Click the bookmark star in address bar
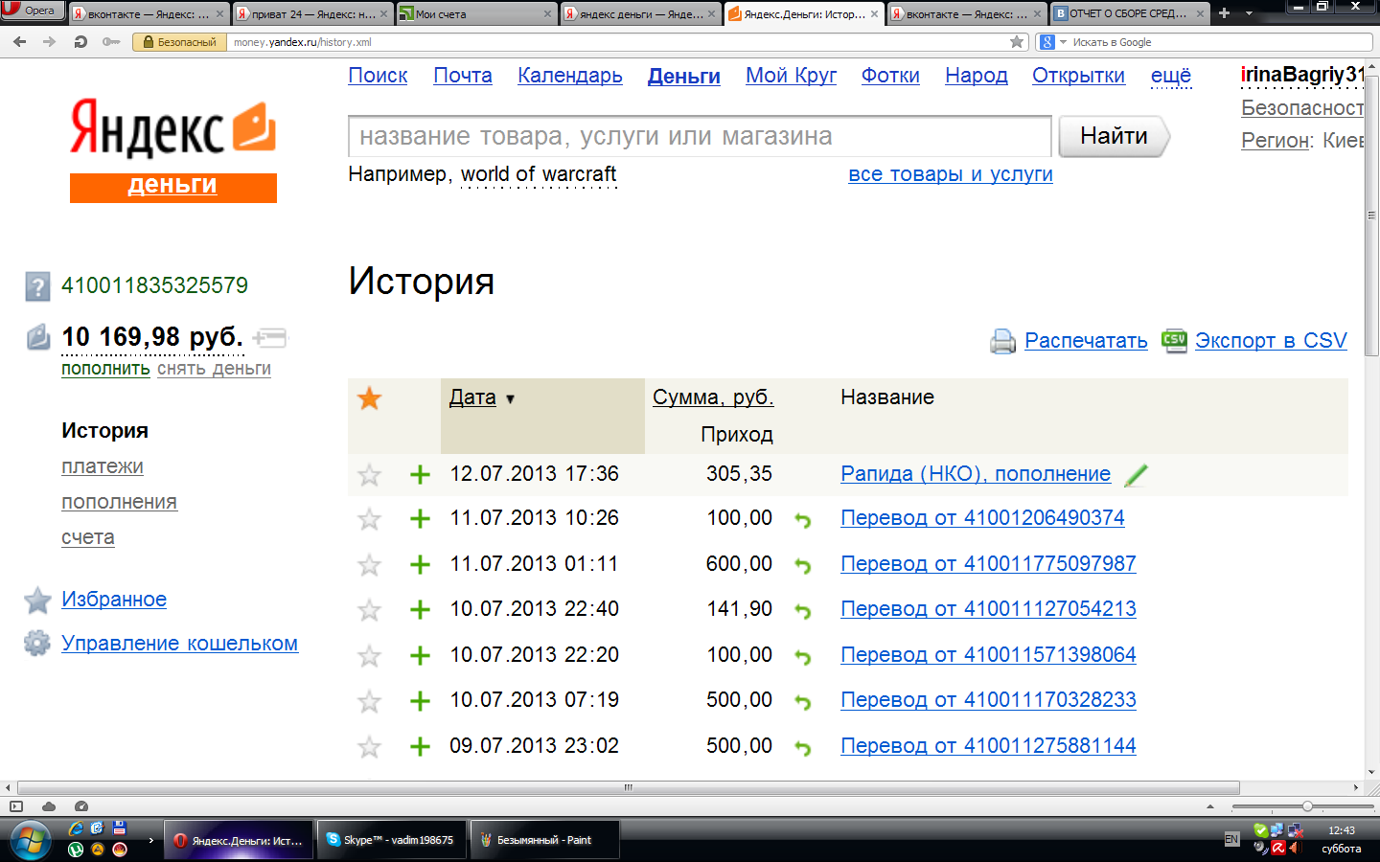The height and width of the screenshot is (862, 1380). tap(1017, 42)
